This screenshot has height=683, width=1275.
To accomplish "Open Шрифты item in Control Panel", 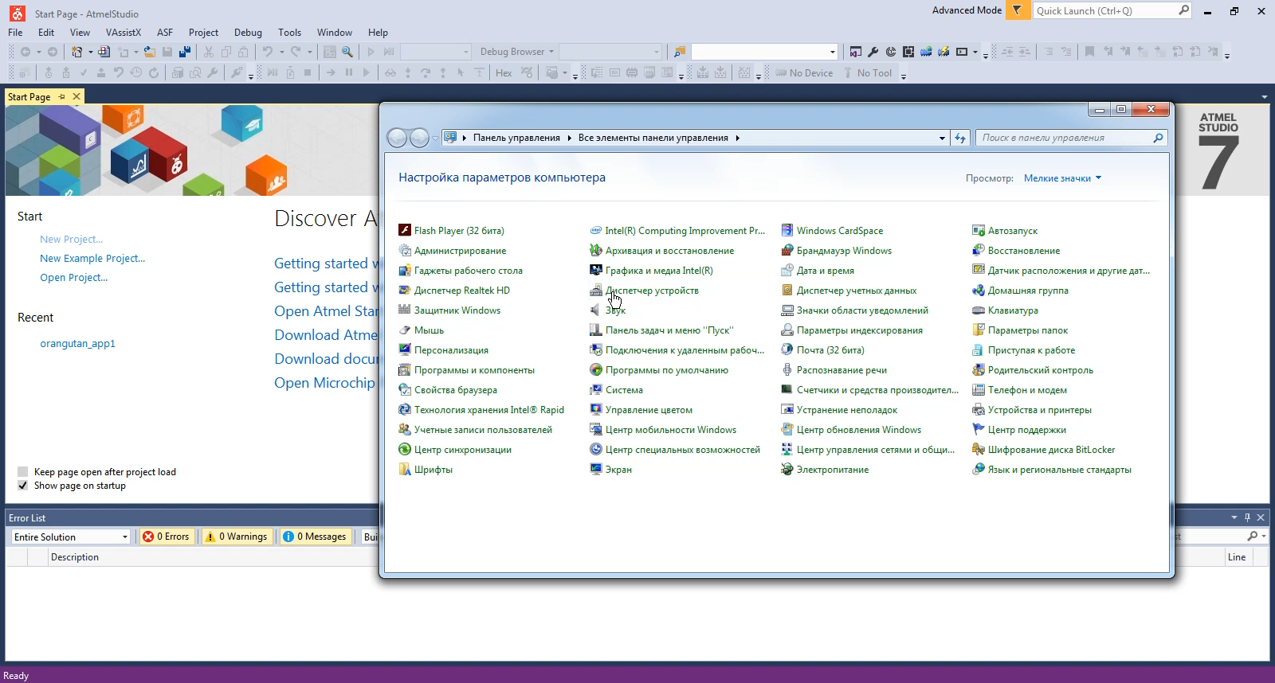I will click(426, 470).
